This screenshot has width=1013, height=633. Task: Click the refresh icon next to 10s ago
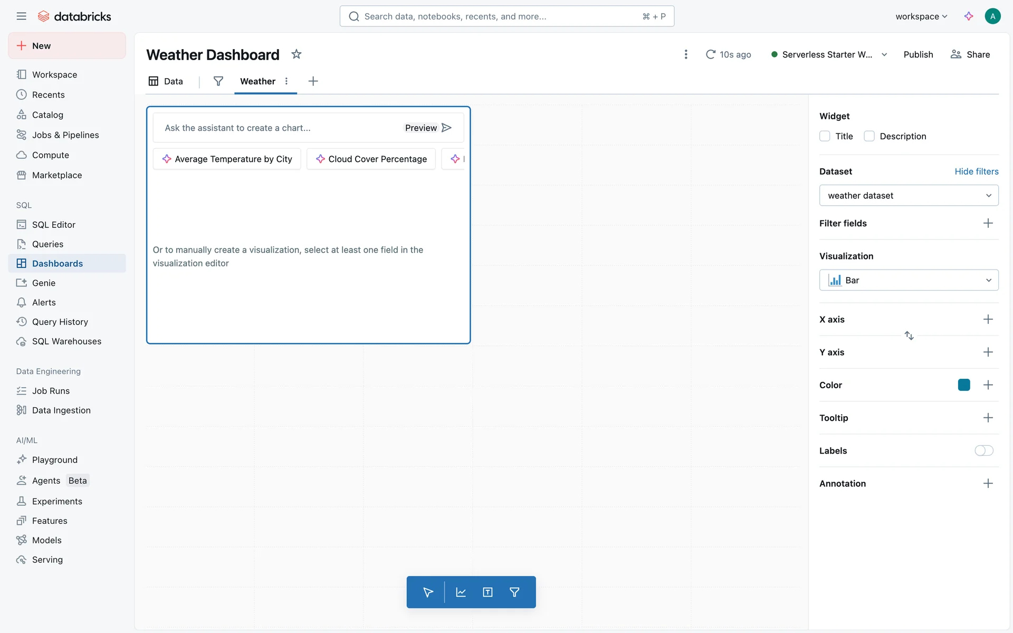[x=711, y=54]
